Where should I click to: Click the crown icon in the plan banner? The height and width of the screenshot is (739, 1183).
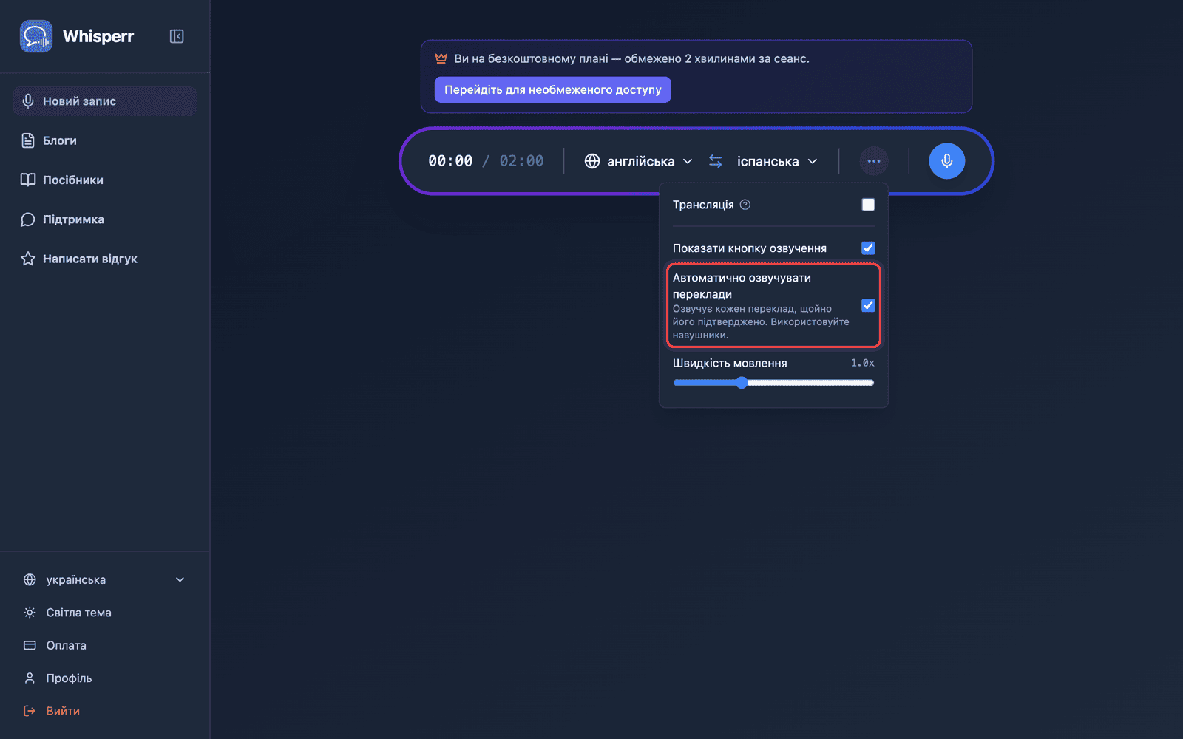441,58
